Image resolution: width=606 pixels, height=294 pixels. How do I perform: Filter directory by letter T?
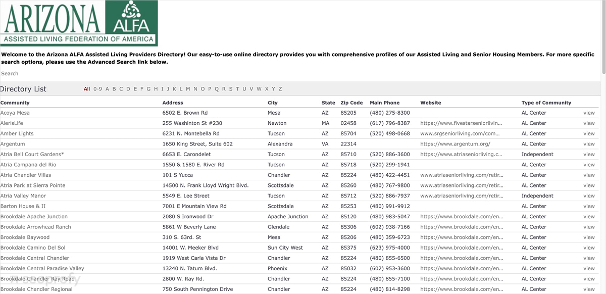click(237, 89)
